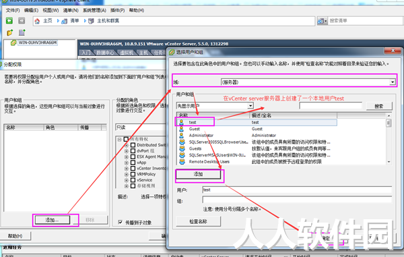This screenshot has height=257, width=404.
Task: Open the 文件(F) menu
Action: point(13,10)
